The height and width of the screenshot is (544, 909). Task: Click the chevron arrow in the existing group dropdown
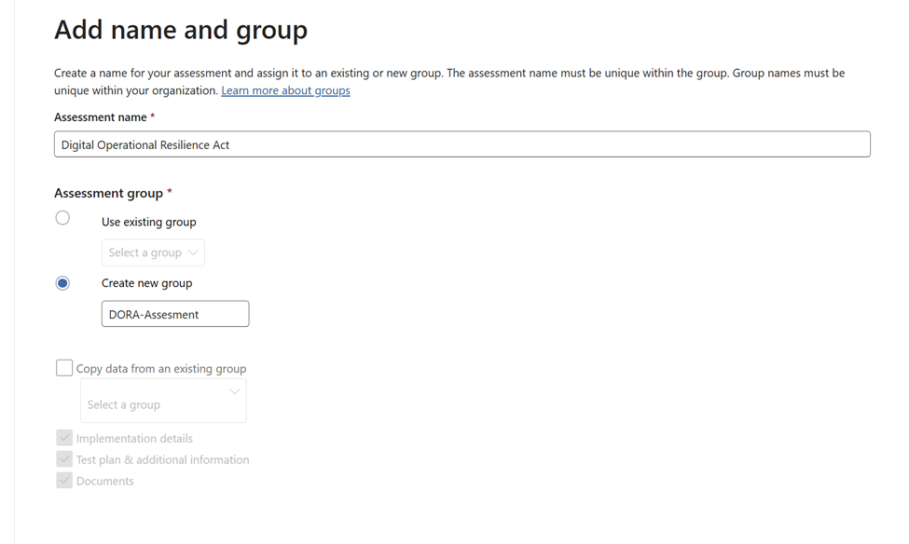click(x=193, y=252)
